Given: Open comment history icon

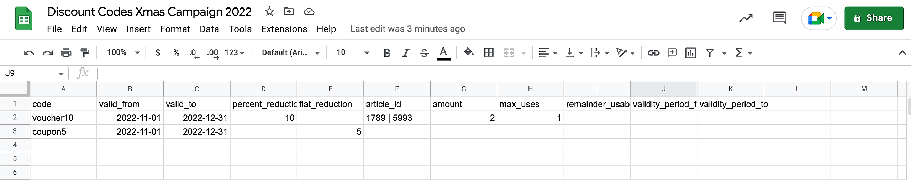Looking at the screenshot, I should (x=779, y=18).
